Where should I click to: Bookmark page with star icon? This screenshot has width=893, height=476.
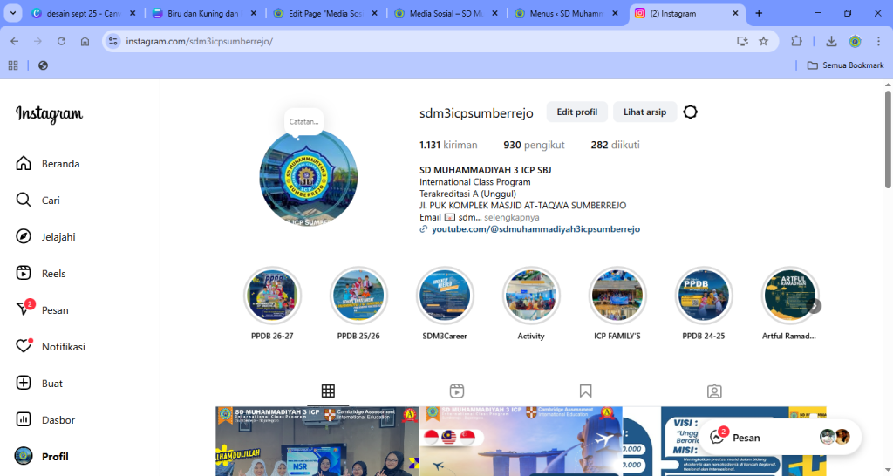pos(764,41)
